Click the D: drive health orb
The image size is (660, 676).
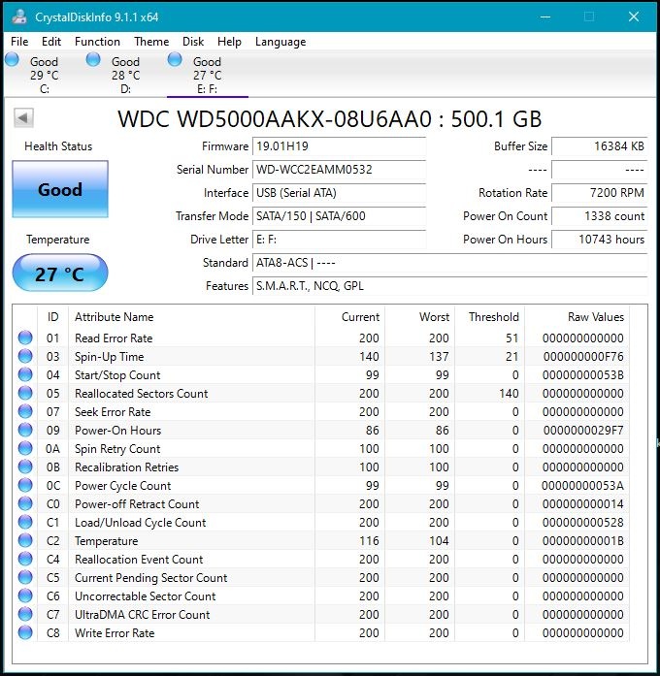93,59
